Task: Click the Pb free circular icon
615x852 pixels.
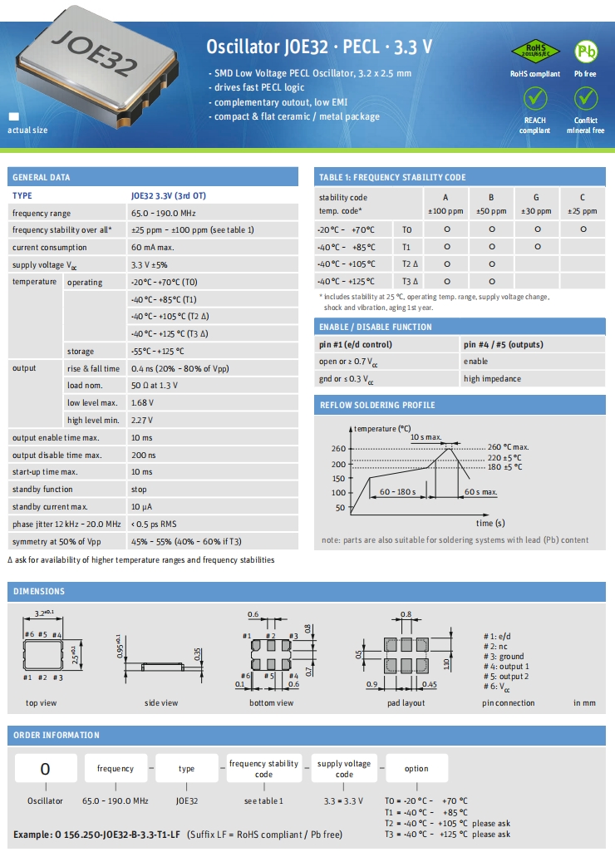Action: pyautogui.click(x=586, y=52)
